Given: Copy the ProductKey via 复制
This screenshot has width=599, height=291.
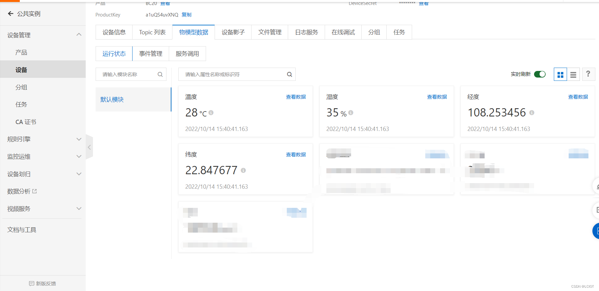Looking at the screenshot, I should [187, 15].
